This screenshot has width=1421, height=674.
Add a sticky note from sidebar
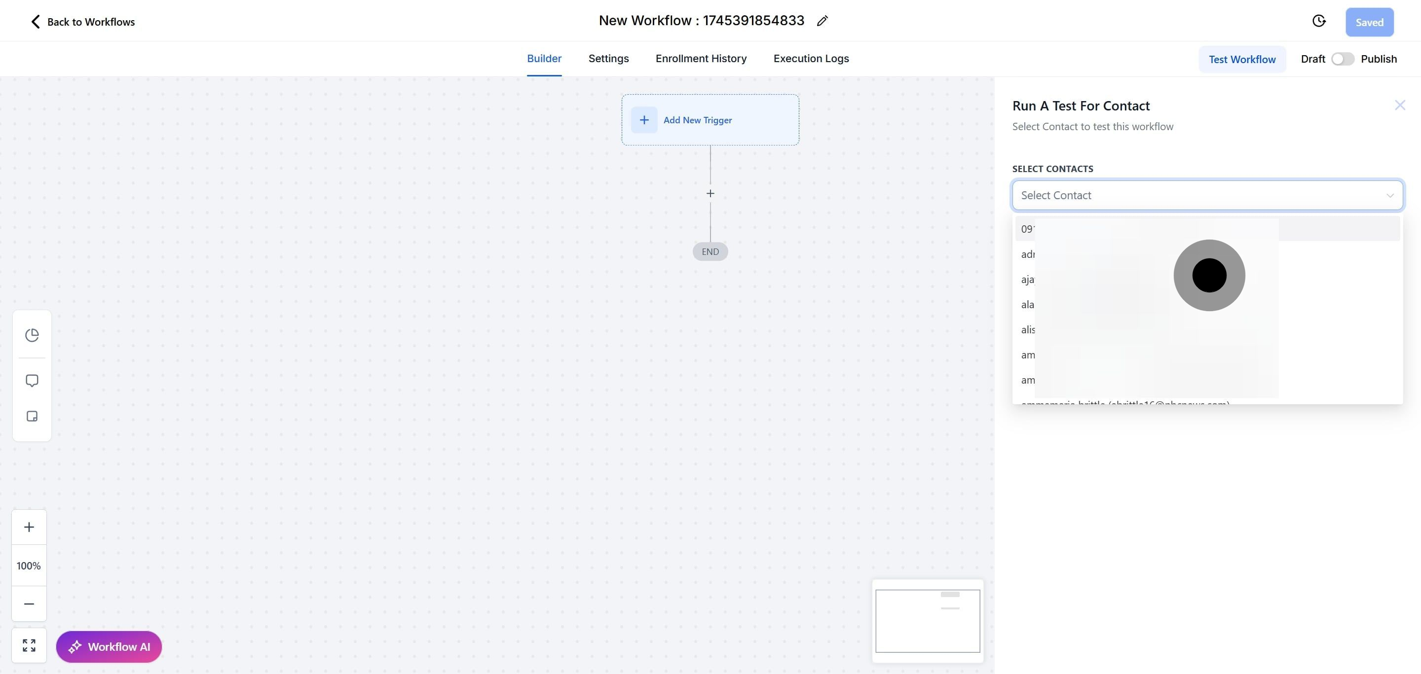tap(32, 416)
